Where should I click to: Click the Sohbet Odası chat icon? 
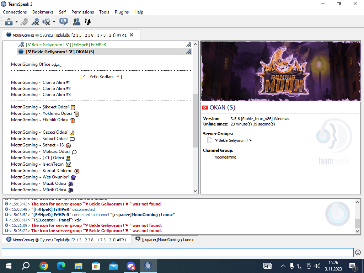click(72, 139)
